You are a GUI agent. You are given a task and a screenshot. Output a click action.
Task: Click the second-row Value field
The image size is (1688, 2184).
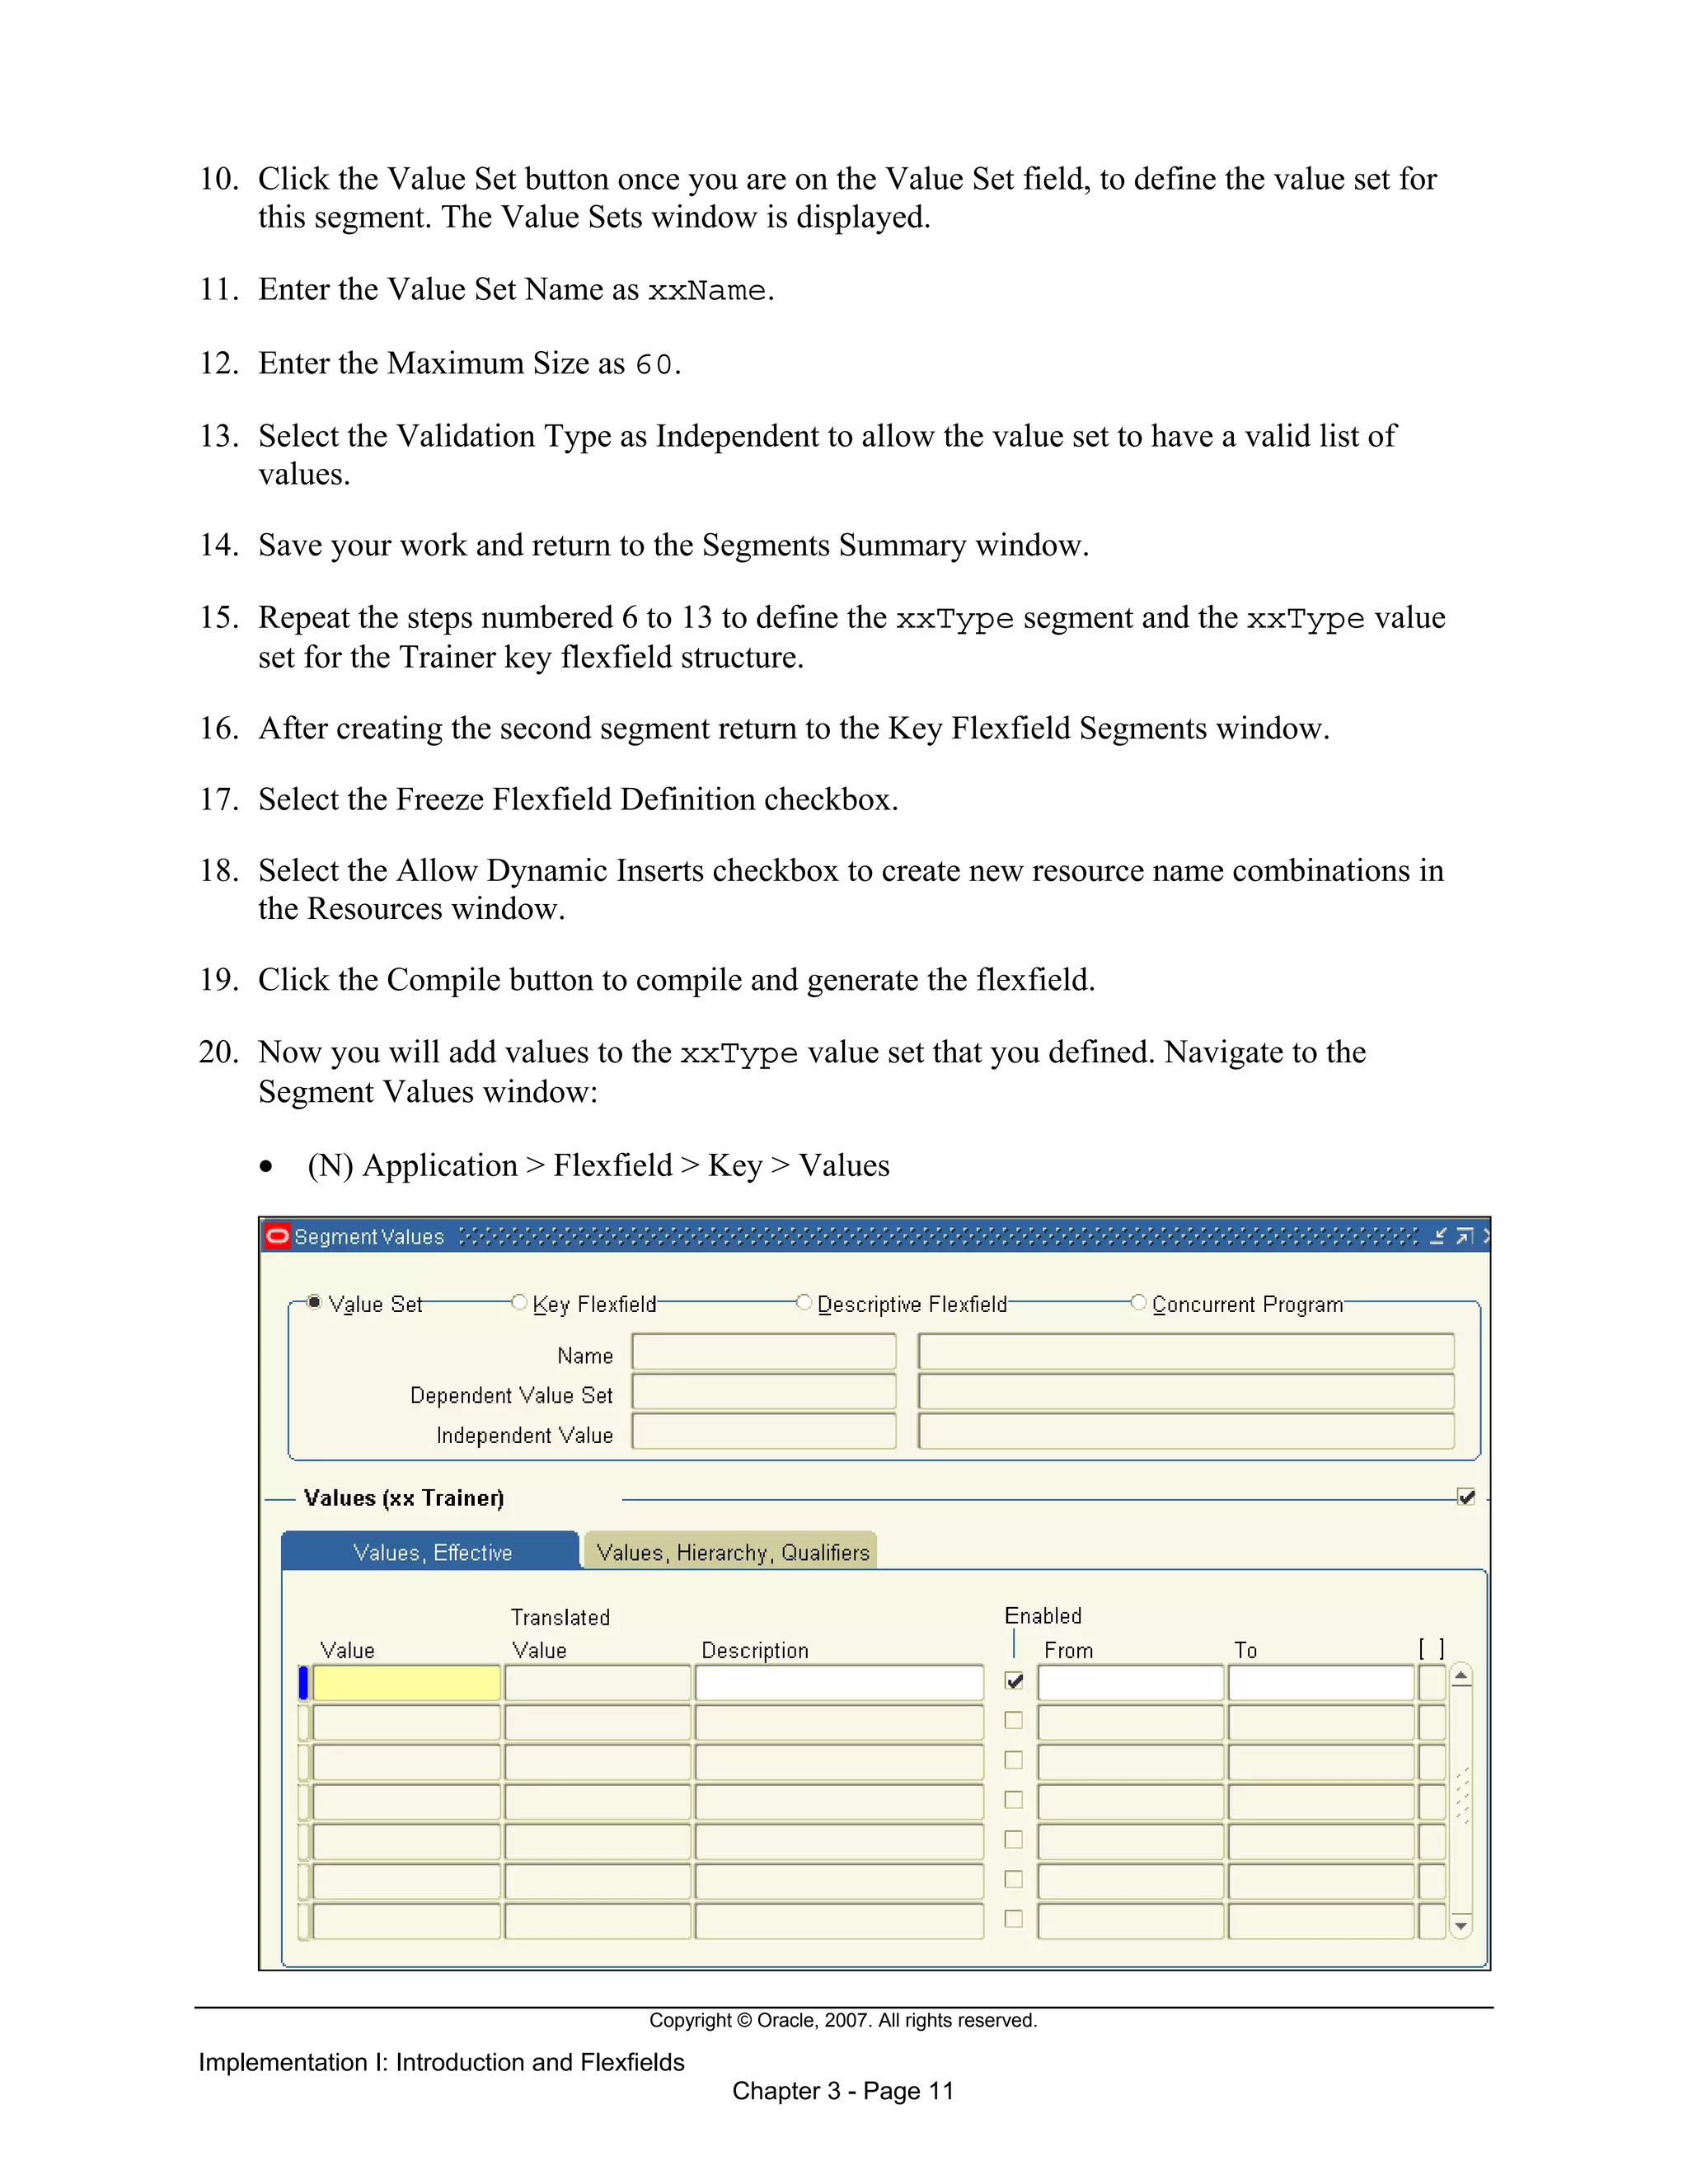click(407, 1723)
